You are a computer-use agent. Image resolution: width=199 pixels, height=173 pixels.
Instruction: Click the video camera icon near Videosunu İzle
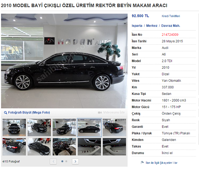point(100,112)
